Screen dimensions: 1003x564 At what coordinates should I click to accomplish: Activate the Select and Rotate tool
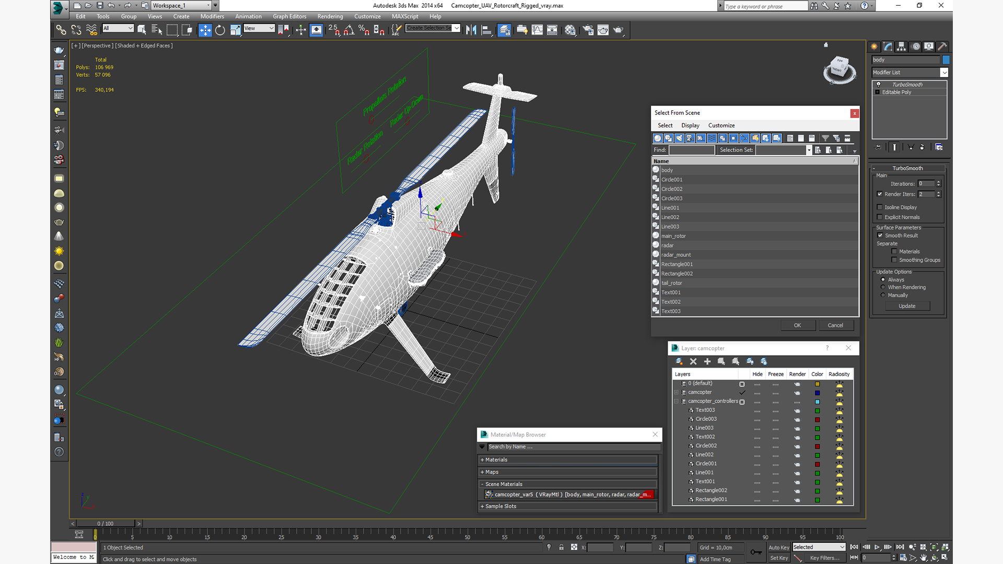(x=220, y=30)
